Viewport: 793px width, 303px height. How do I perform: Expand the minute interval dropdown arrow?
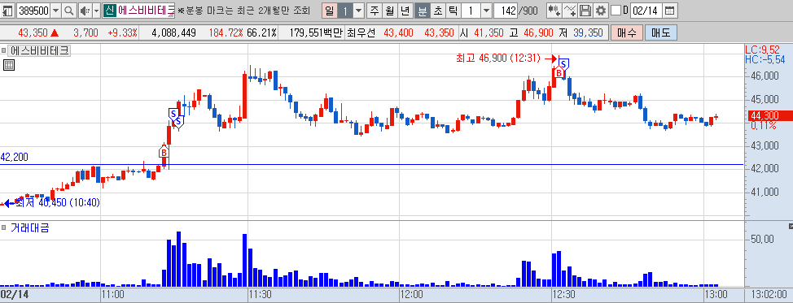point(487,10)
